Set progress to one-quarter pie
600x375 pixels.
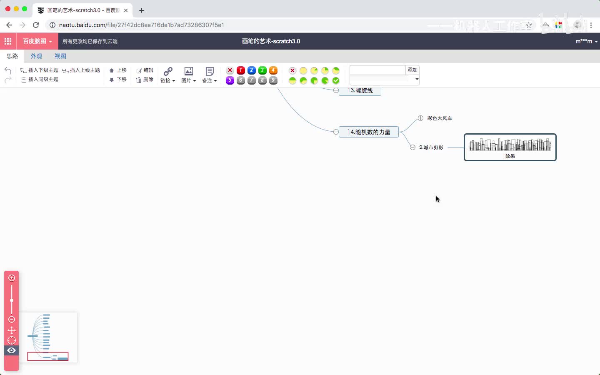pyautogui.click(x=325, y=70)
